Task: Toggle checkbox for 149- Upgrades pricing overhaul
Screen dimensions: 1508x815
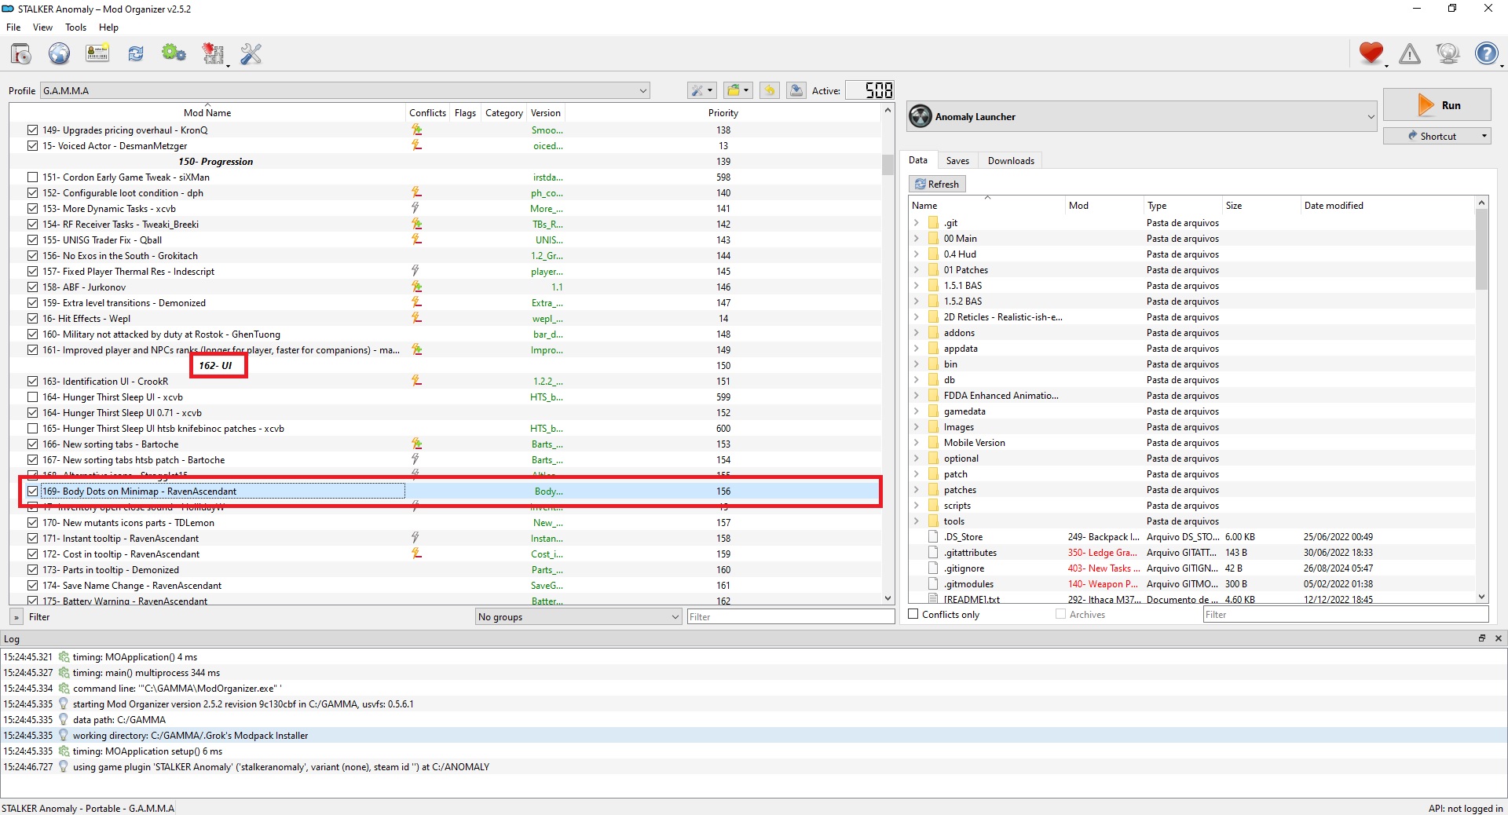Action: click(x=32, y=130)
